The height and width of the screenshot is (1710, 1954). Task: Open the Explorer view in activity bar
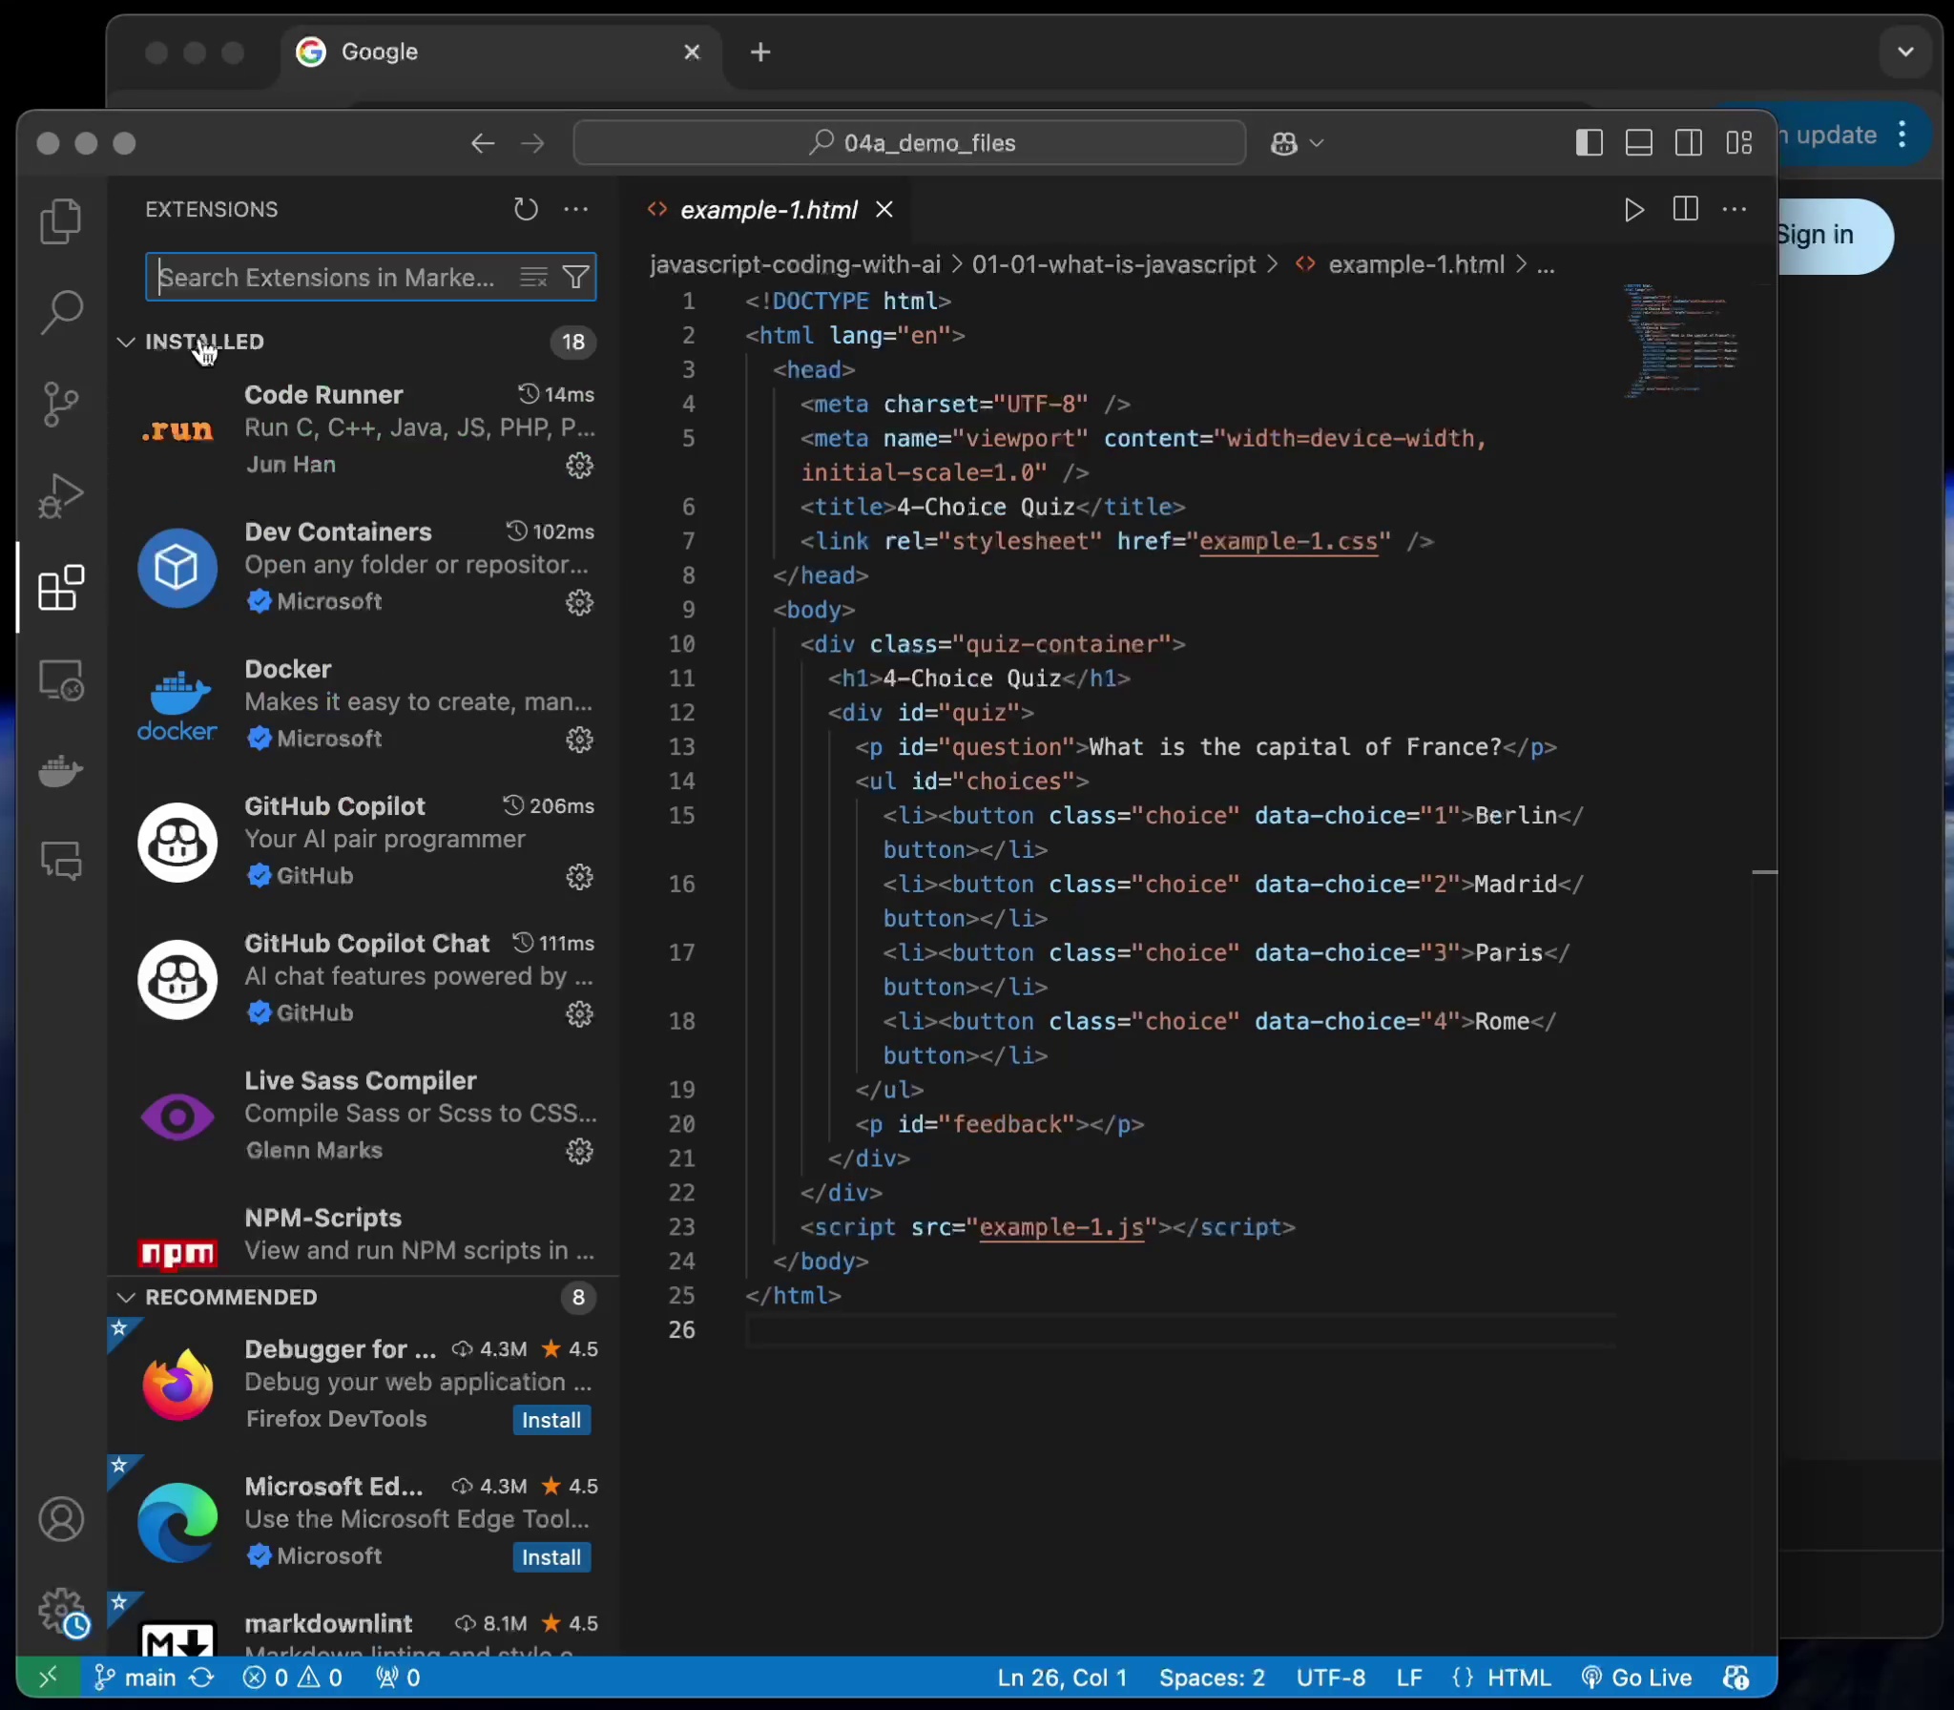click(x=61, y=221)
